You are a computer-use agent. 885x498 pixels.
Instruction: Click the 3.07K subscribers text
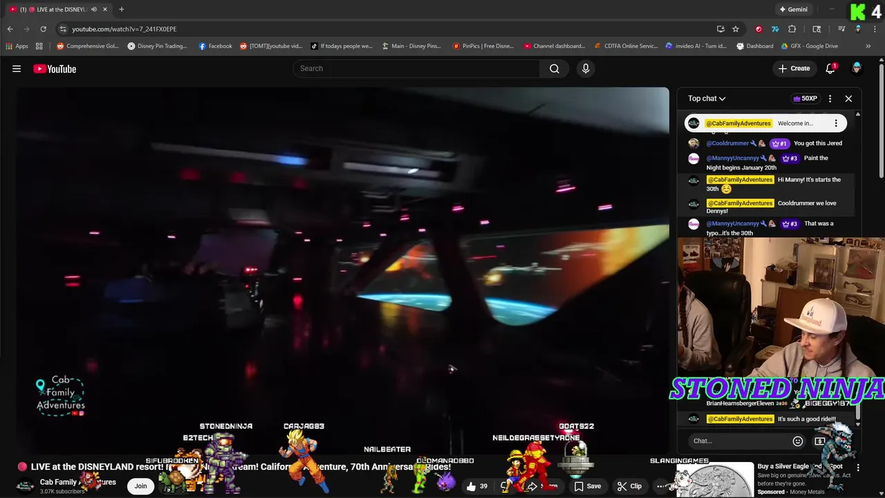pos(62,492)
